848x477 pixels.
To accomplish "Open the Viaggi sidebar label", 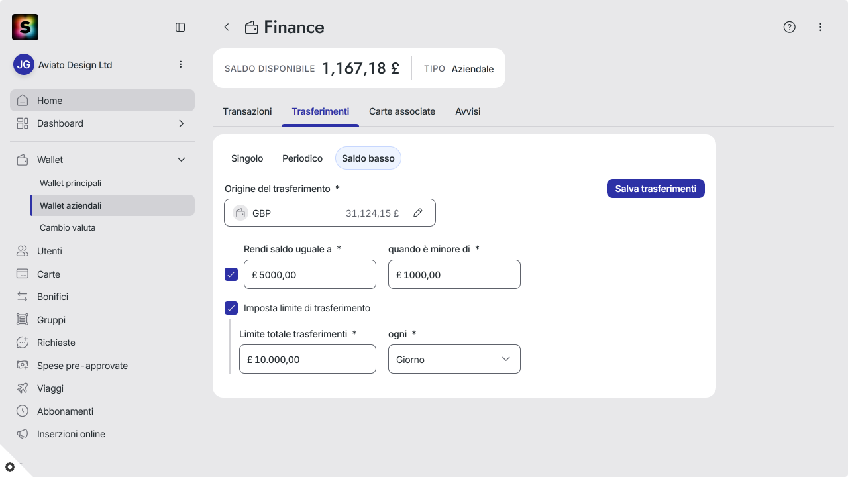I will 50,388.
